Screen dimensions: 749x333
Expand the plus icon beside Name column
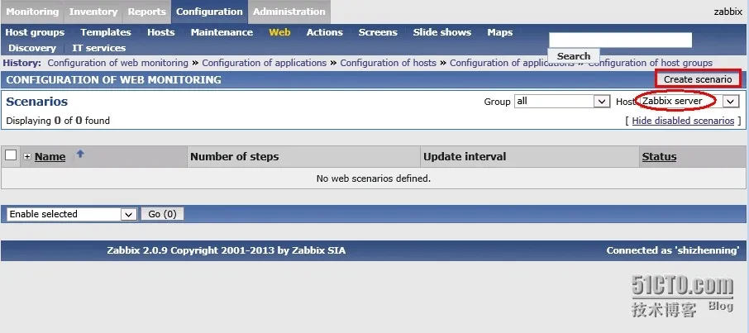pyautogui.click(x=27, y=157)
